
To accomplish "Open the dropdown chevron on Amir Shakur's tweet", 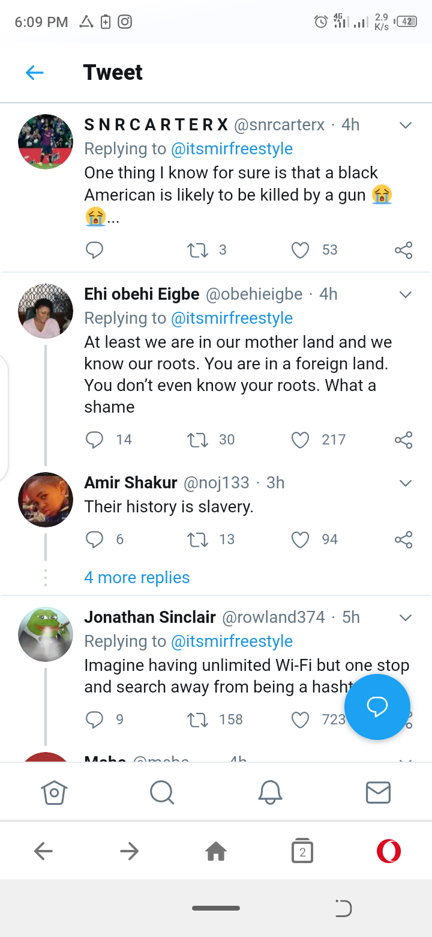I will click(x=406, y=483).
